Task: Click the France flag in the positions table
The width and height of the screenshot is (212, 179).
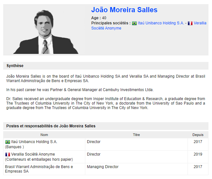Action: pyautogui.click(x=8, y=155)
